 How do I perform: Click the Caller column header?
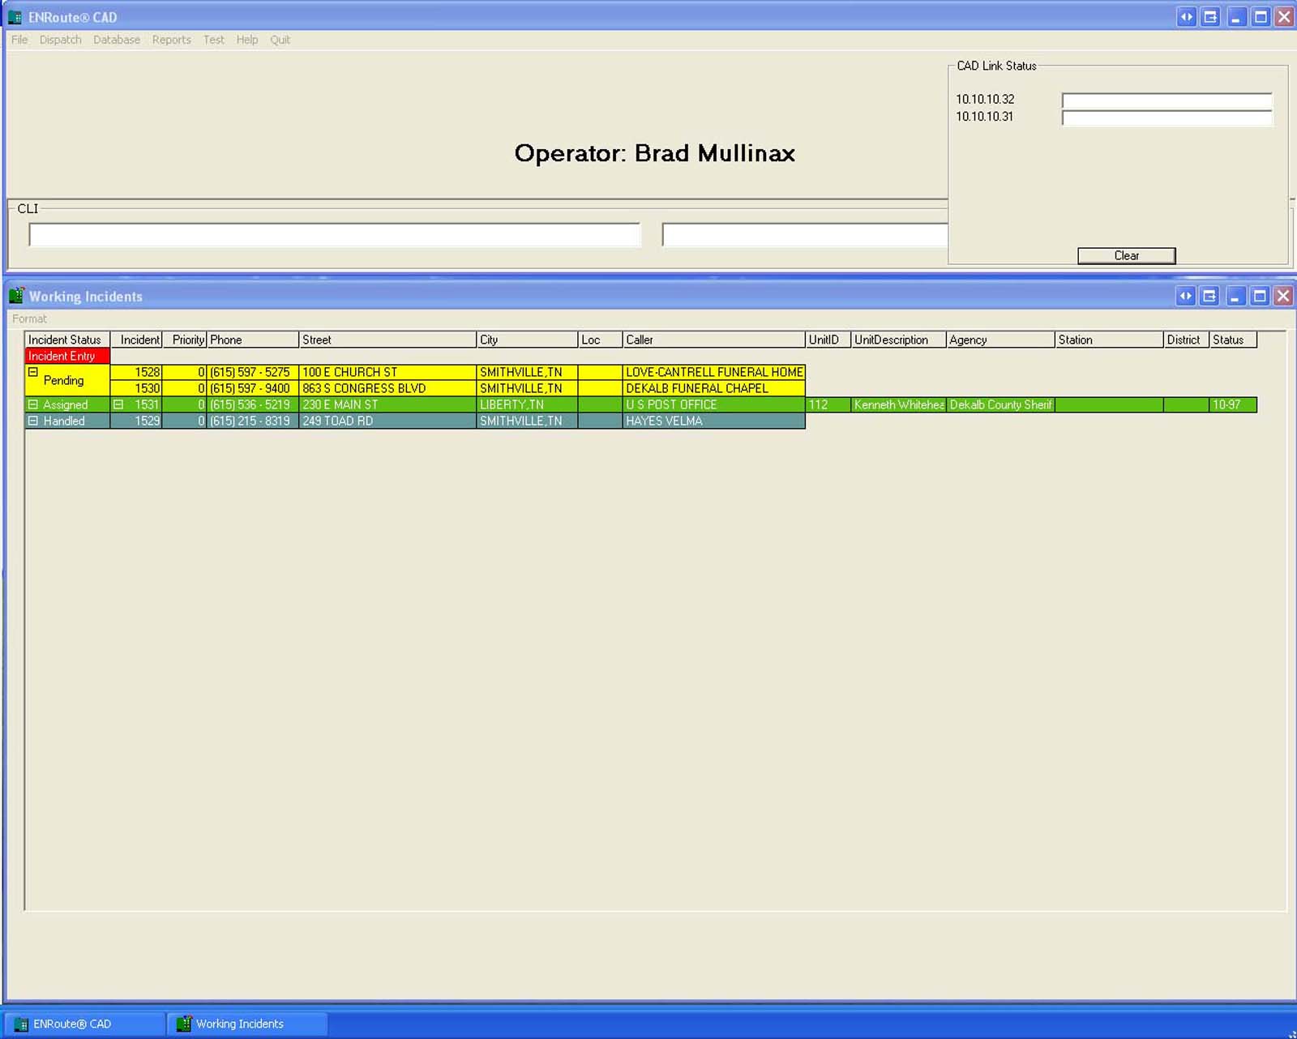(x=713, y=340)
